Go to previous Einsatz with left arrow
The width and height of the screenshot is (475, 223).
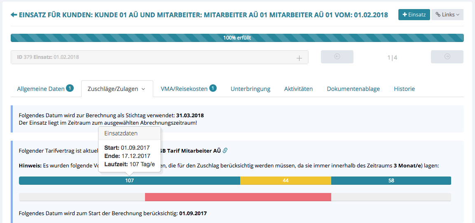337,57
